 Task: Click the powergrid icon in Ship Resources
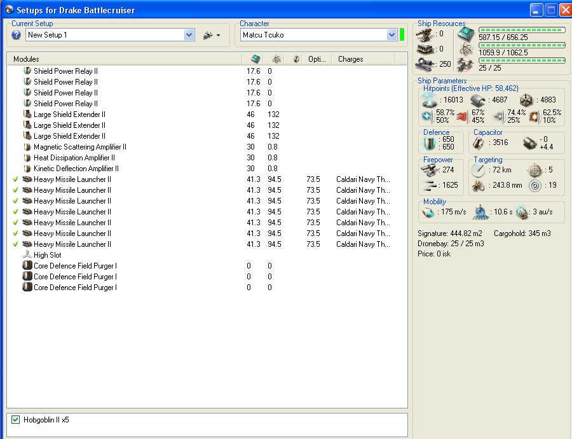coord(466,49)
